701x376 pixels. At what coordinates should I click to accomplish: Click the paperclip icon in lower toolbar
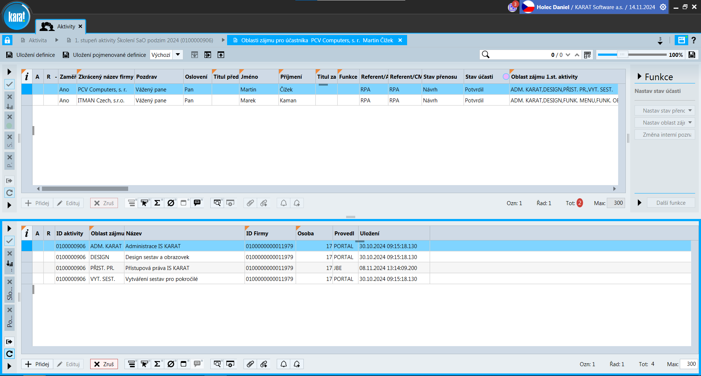point(250,364)
